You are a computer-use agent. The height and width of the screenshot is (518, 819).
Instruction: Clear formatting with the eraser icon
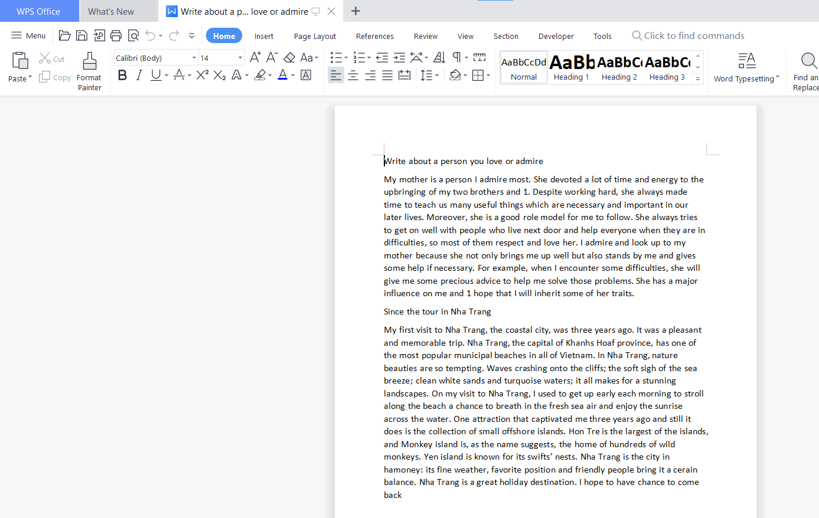[289, 57]
